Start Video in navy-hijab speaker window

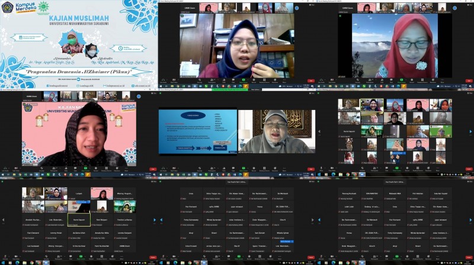(x=174, y=81)
